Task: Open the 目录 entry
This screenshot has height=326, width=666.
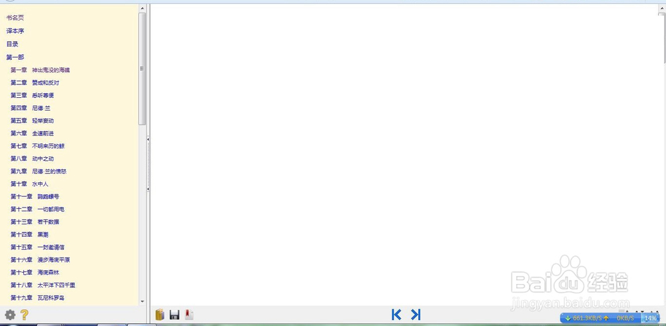Action: coord(12,44)
